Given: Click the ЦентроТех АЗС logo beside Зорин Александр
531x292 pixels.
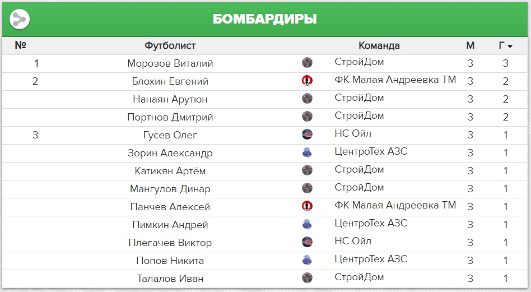Looking at the screenshot, I should 307,152.
